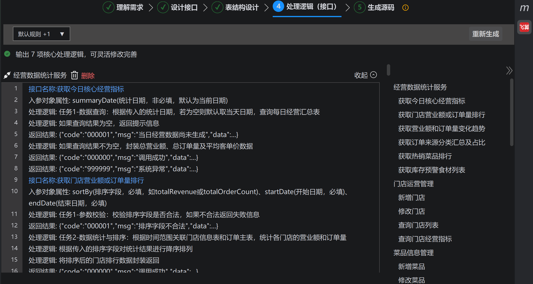Click the green success check icon
The height and width of the screenshot is (284, 533).
pyautogui.click(x=7, y=54)
